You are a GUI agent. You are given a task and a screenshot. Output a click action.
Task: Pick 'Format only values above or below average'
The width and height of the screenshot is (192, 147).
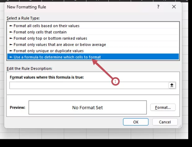[59, 44]
